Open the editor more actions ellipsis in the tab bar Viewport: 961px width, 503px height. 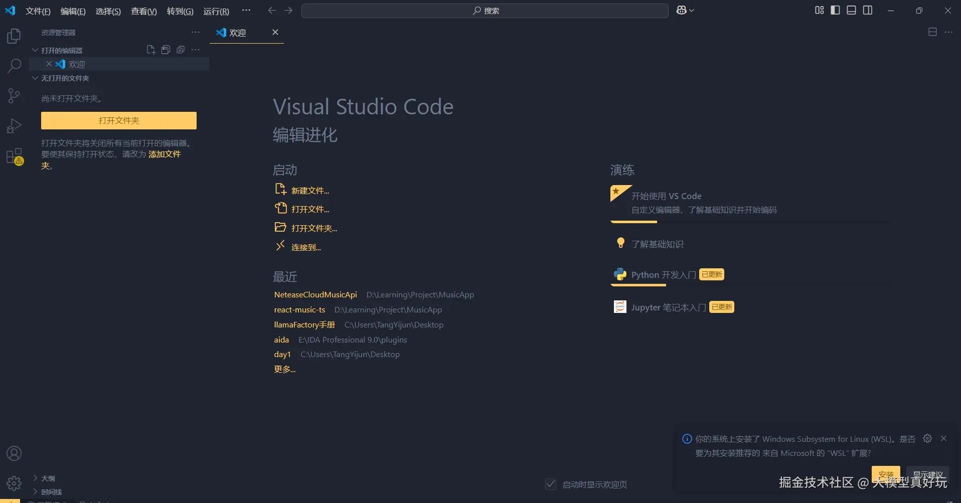pyautogui.click(x=948, y=32)
